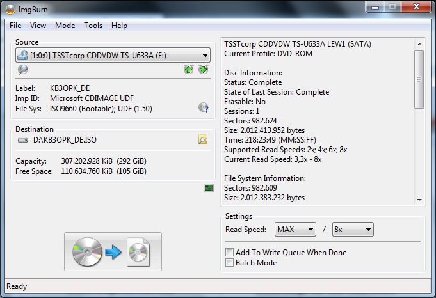The image size is (436, 298).
Task: Open the Mode menu
Action: (x=65, y=26)
